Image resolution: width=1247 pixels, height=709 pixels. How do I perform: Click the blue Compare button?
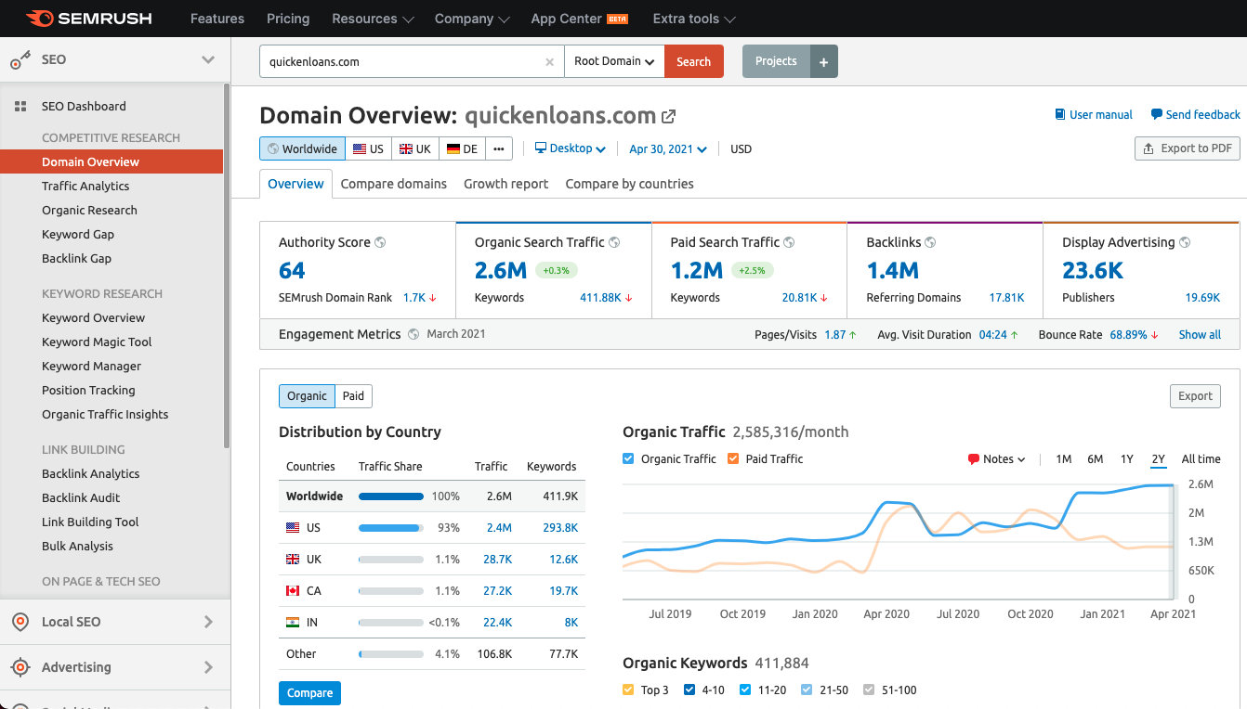click(x=309, y=693)
